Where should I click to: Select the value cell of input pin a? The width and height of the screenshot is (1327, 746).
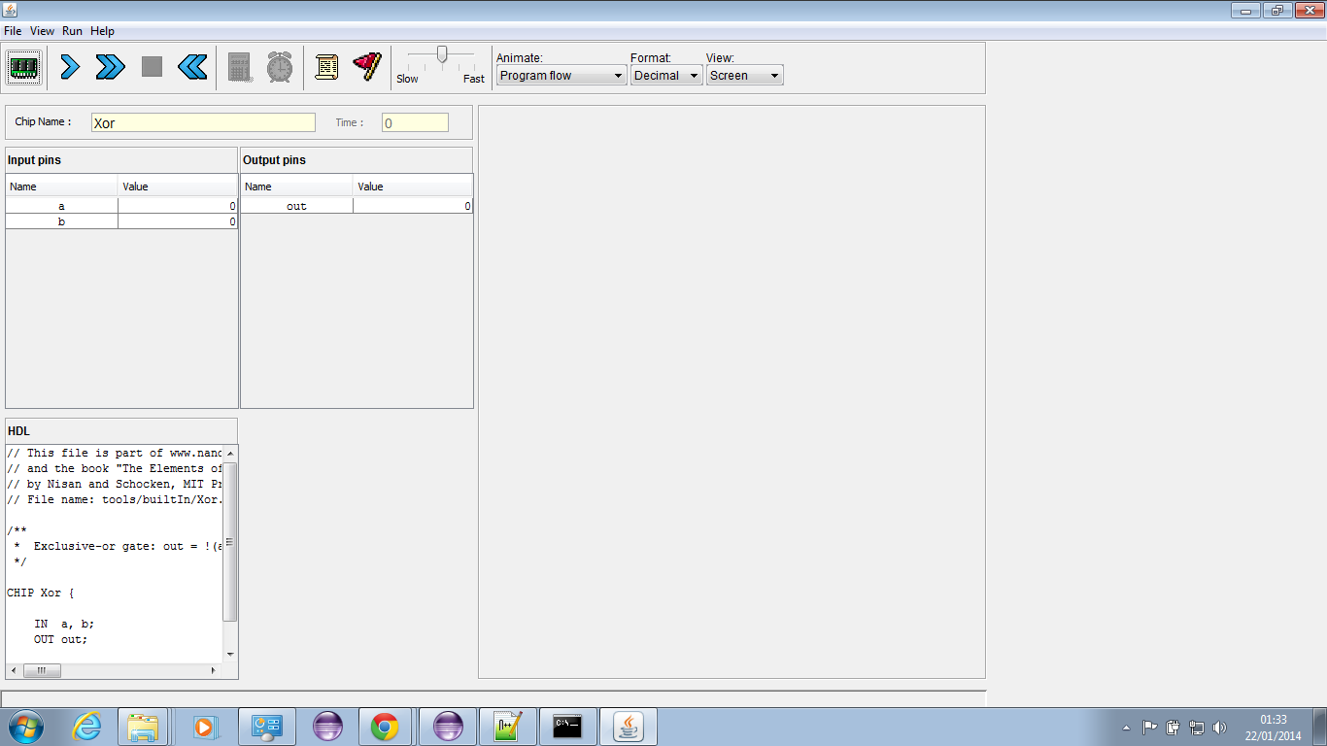(178, 206)
